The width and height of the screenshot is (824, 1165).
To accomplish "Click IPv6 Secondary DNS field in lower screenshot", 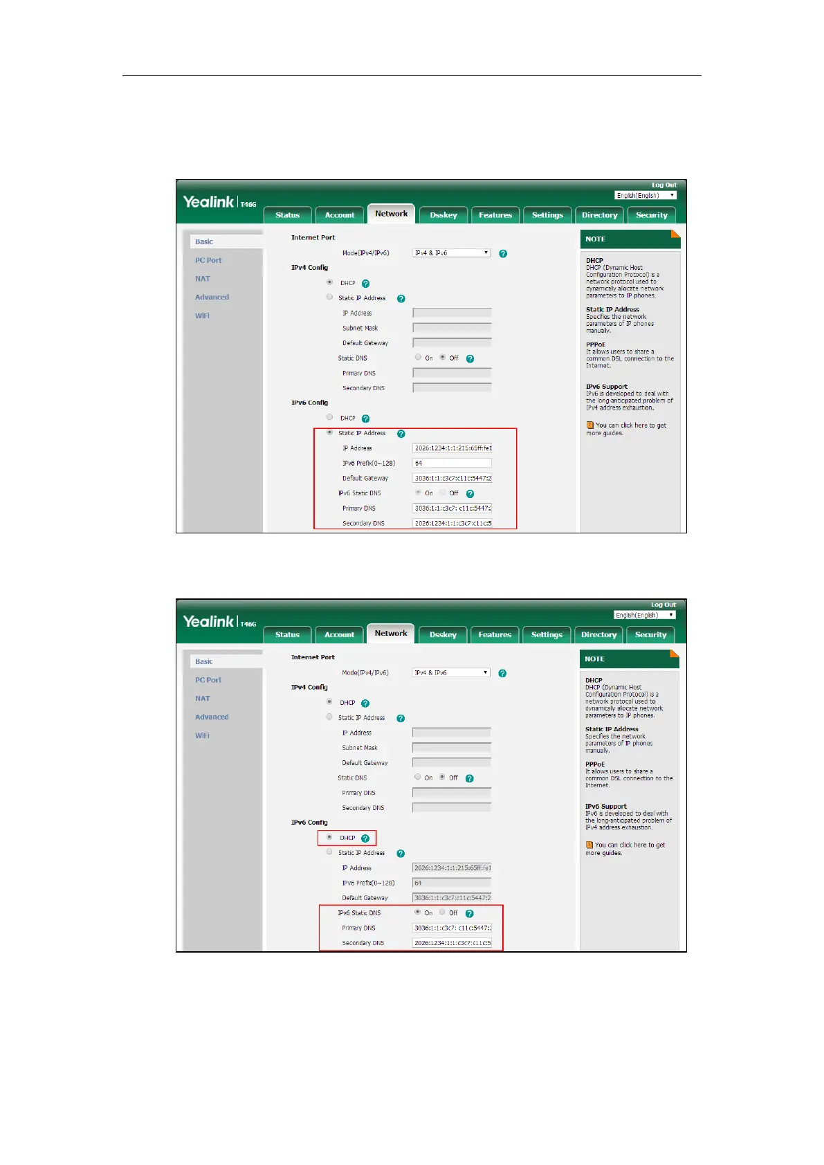I will (x=452, y=944).
